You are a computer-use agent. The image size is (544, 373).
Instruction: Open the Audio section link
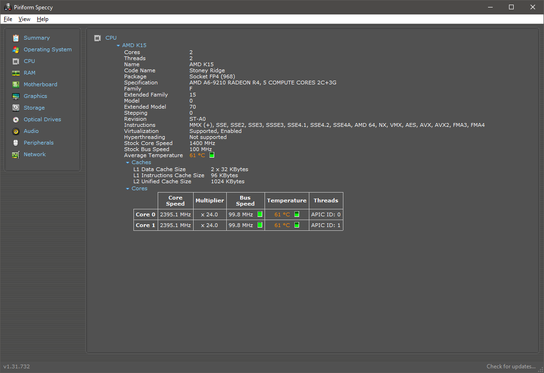[x=31, y=131]
